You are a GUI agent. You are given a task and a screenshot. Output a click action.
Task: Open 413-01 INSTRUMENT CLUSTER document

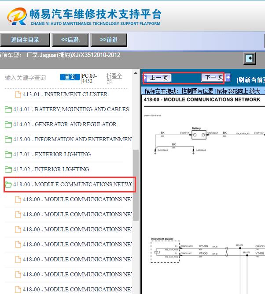65,94
